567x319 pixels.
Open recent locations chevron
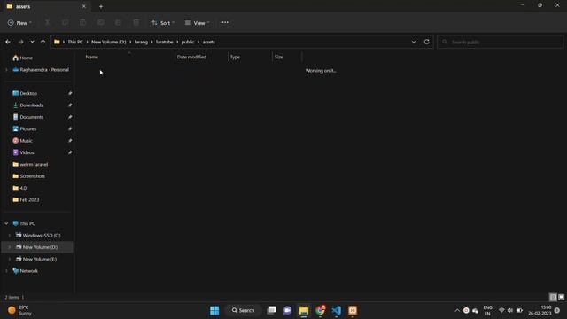coord(32,42)
